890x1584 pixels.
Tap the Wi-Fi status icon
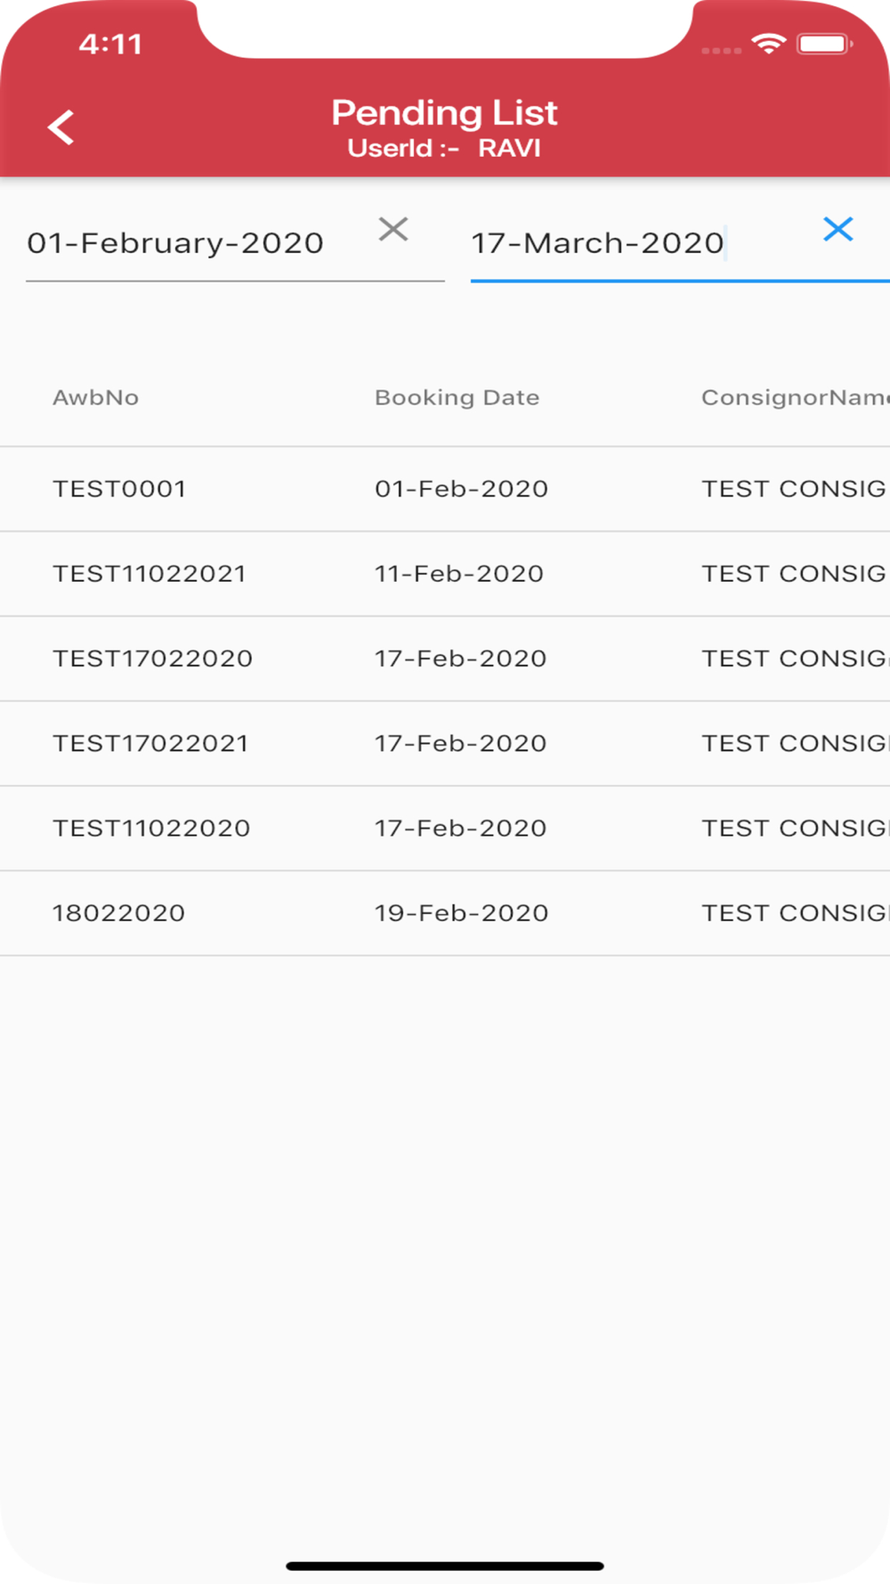point(768,44)
